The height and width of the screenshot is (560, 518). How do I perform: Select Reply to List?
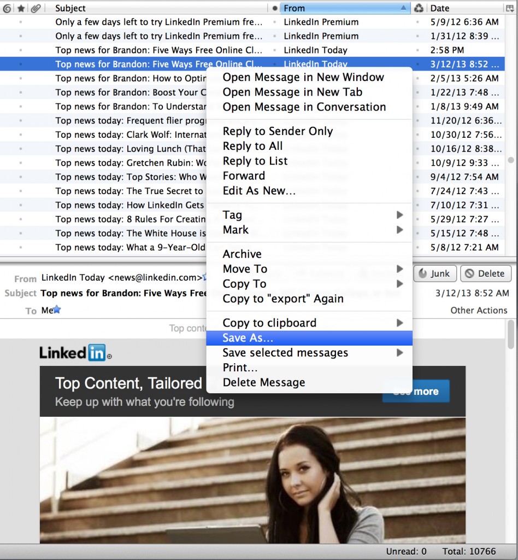pos(309,161)
